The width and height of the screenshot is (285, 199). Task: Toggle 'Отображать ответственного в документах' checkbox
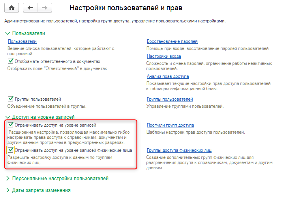[x=11, y=61]
